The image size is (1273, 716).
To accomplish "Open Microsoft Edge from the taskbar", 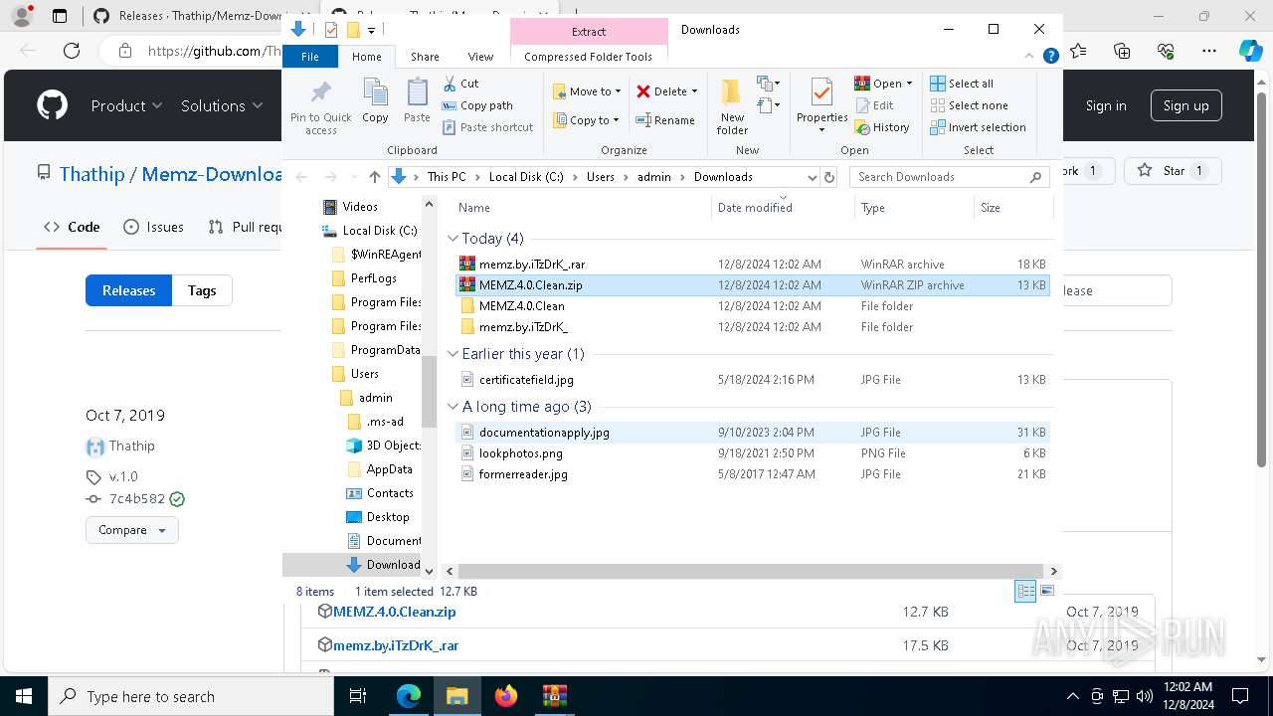I will (409, 696).
